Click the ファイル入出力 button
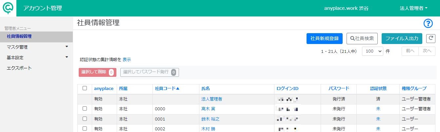This screenshot has height=132, width=440. click(x=402, y=38)
